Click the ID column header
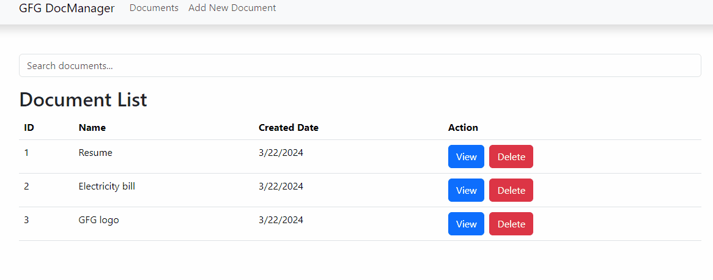Screen dimensions: 713x280 pyautogui.click(x=29, y=128)
